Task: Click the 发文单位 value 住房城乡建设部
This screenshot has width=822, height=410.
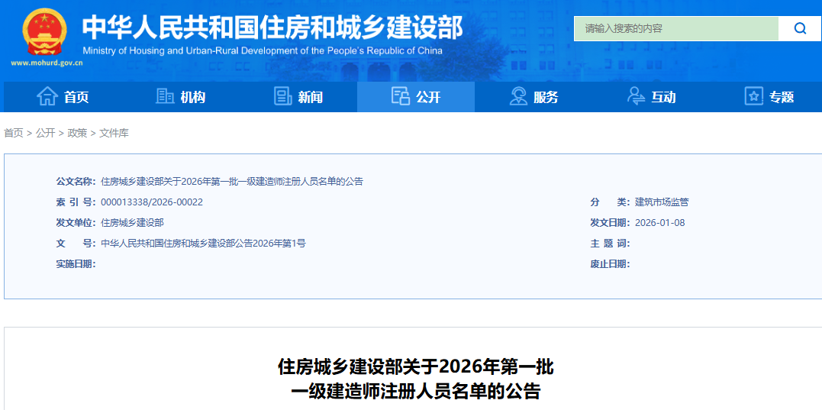Action: tap(132, 223)
